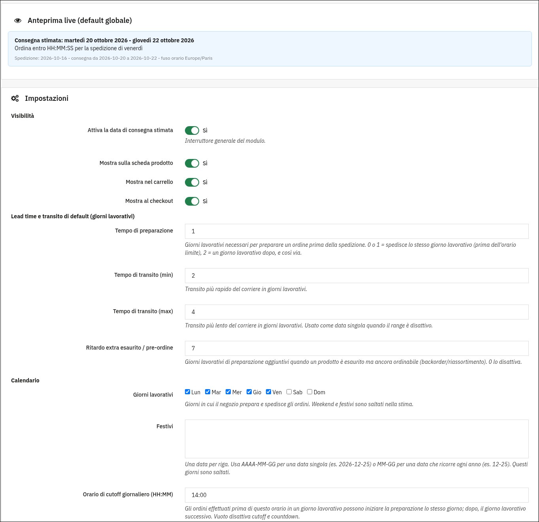Enable Dom as a working day
This screenshot has height=522, width=539.
coord(310,392)
